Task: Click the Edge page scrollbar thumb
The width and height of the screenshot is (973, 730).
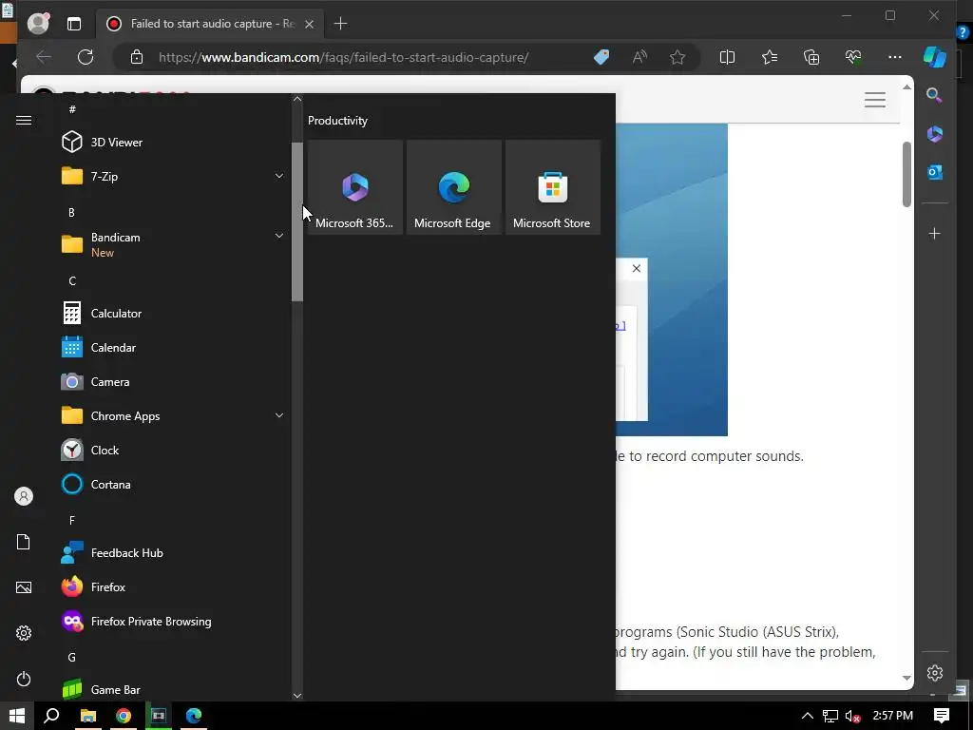Action: pos(906,175)
